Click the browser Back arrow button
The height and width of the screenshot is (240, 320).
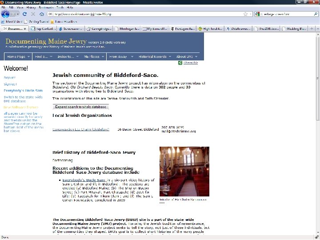click(5, 14)
